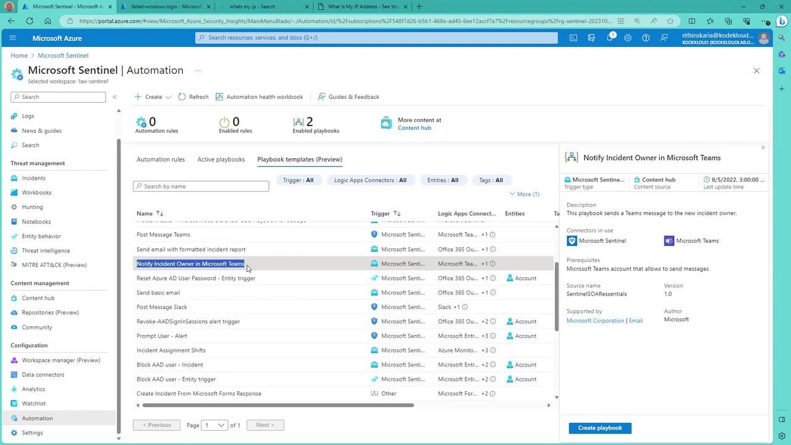Open the notifications bell icon
This screenshot has height=445, width=791.
609,38
